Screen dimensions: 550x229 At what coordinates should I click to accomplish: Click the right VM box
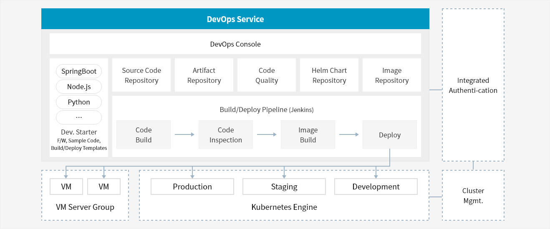[104, 187]
